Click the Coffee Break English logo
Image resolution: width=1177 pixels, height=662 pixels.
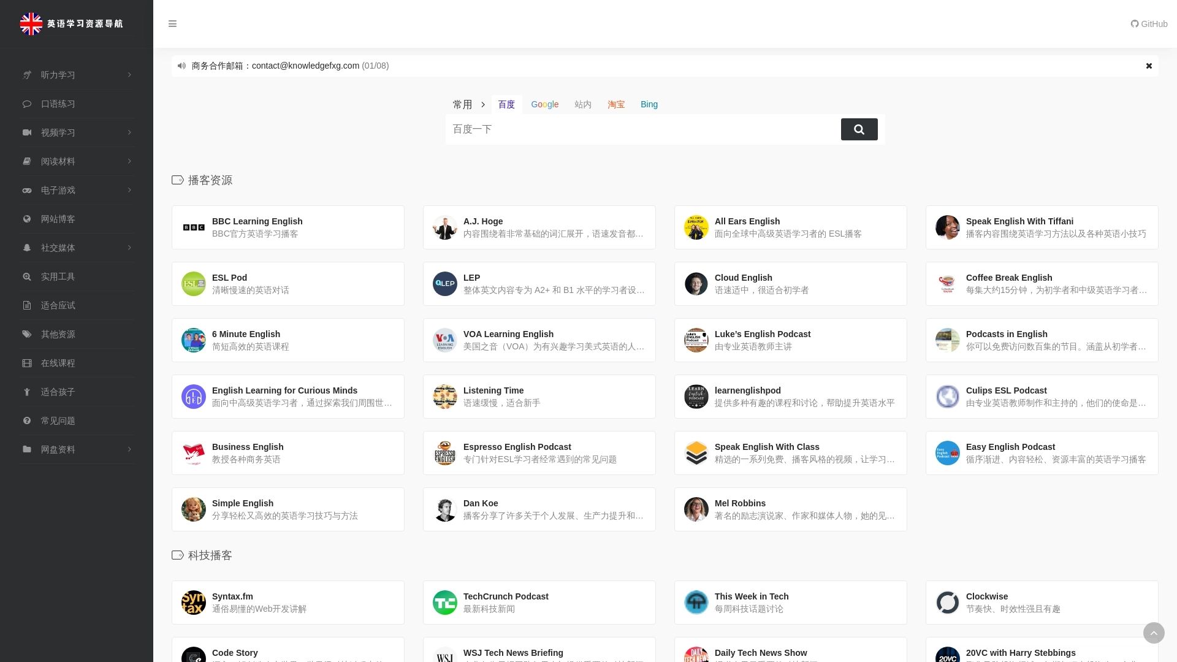(948, 284)
